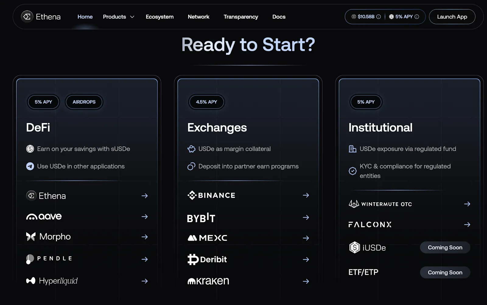Screen dimensions: 487x305
Task: Click the info icon beside 5% APY in navbar
Action: 417,17
